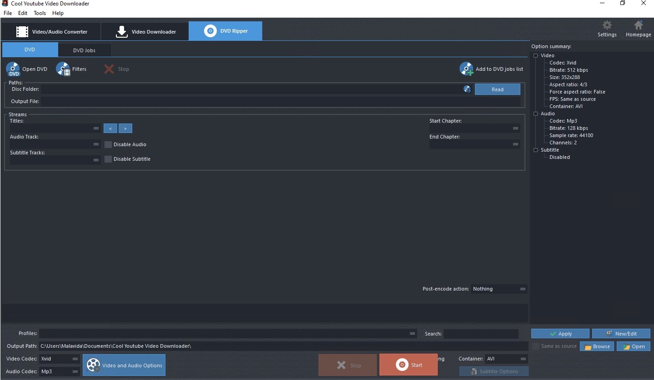Toggle Same as source checkbox
Image resolution: width=654 pixels, height=380 pixels.
(536, 346)
